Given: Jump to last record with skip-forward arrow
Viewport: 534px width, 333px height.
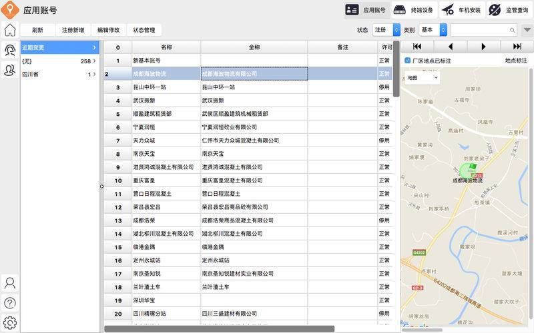Looking at the screenshot, I should click(517, 47).
